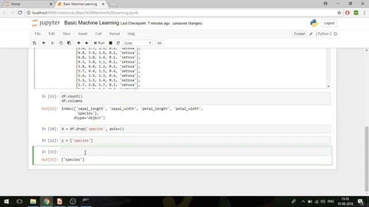Reload the page in the browser

coord(20,13)
